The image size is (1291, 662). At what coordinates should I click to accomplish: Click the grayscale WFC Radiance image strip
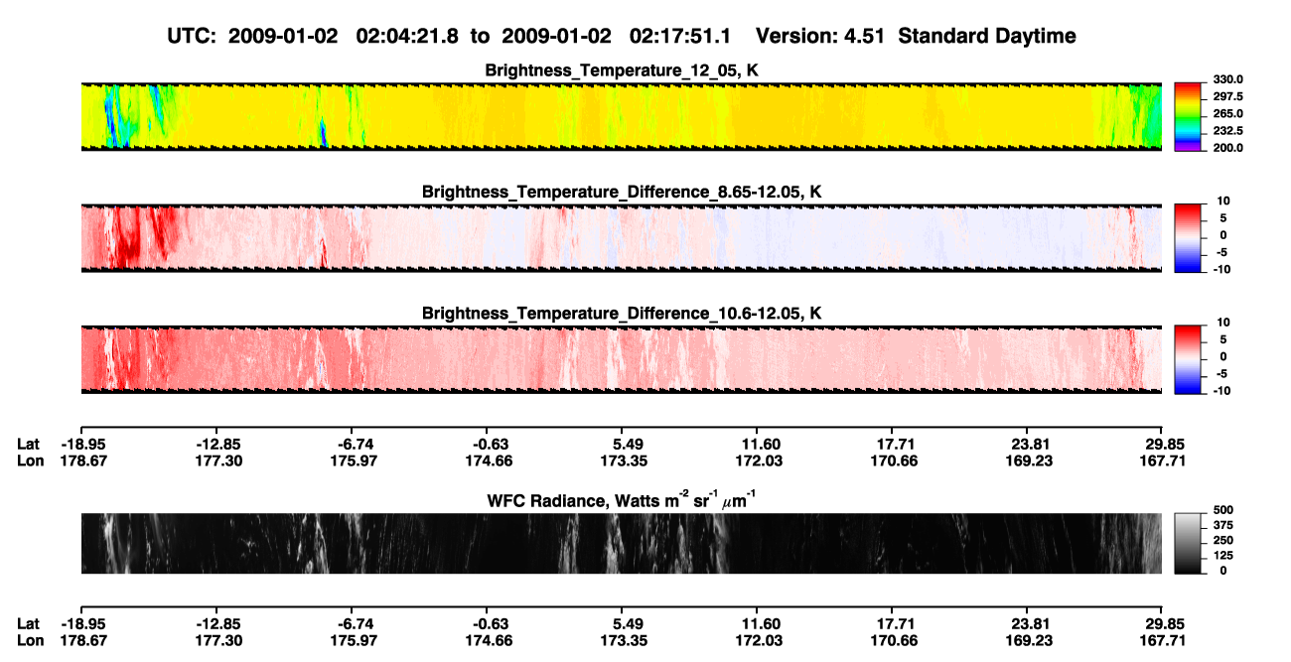point(621,544)
